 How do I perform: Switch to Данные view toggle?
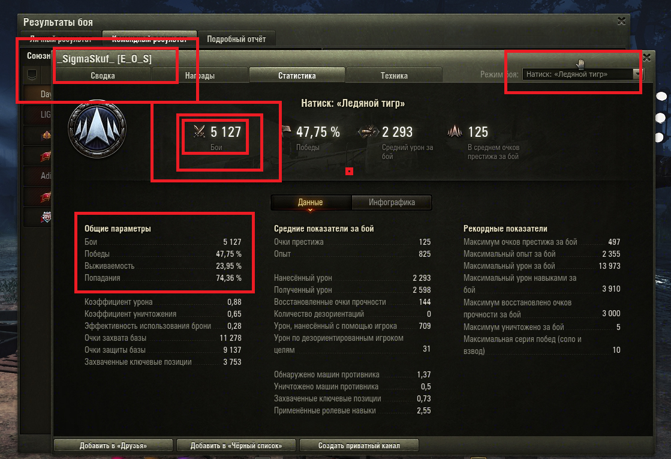tap(311, 202)
